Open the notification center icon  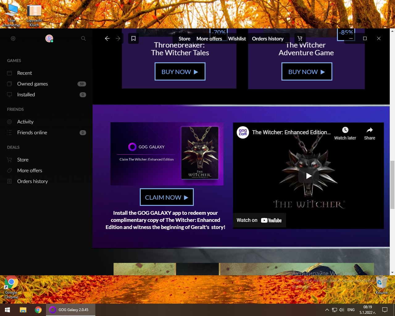(385, 310)
